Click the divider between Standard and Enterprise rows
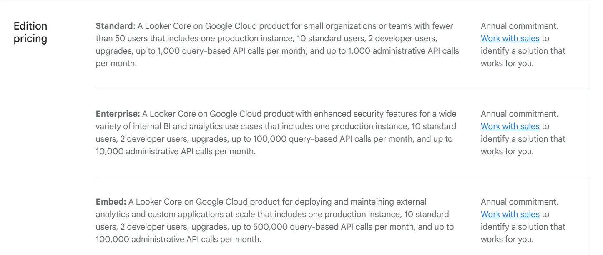This screenshot has width=603, height=255. pos(343,89)
